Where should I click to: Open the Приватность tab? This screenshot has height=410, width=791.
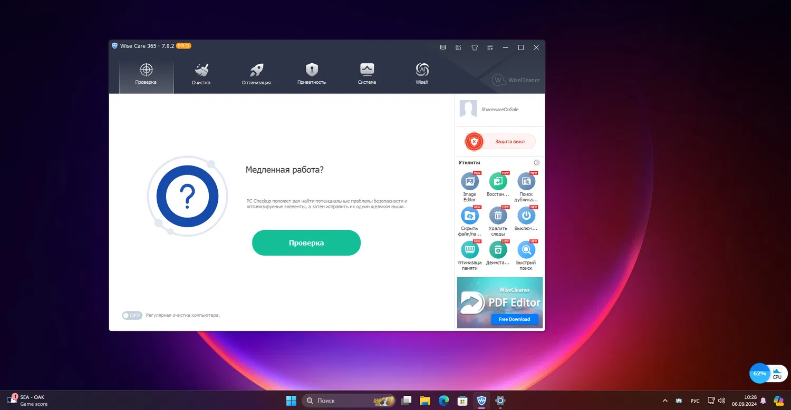[312, 74]
